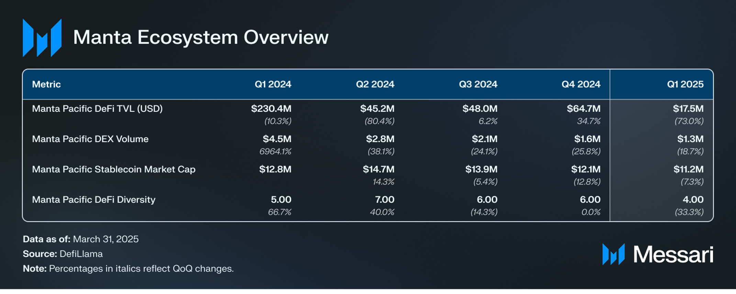Click the "Q1 2025" column header
This screenshot has width=736, height=294.
[685, 84]
